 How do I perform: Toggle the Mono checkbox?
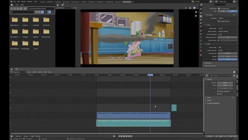[218, 94]
